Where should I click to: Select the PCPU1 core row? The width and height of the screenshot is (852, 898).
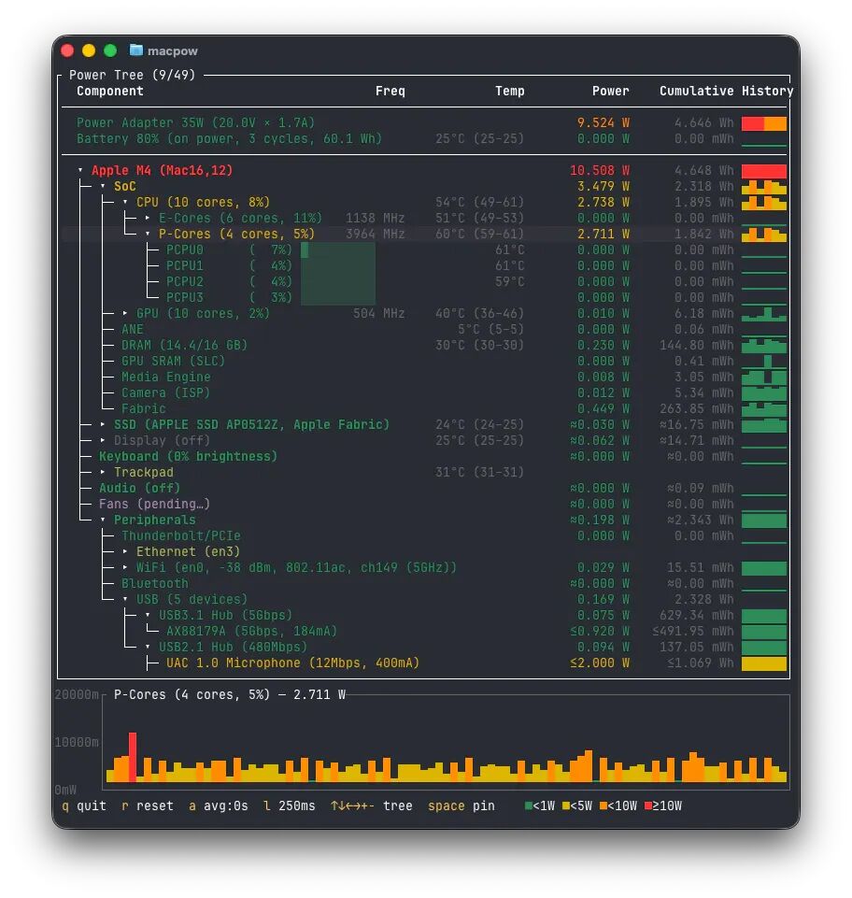point(424,265)
